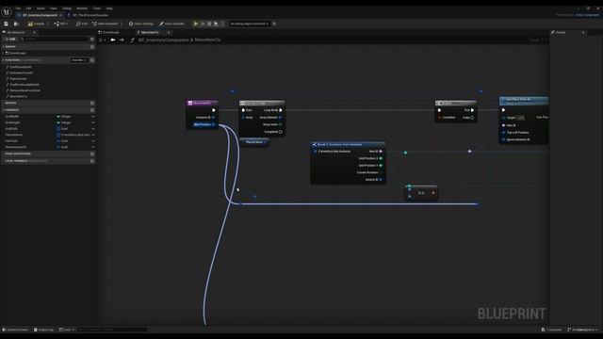Open the Help menu
Screen dimensions: 603x339
tap(109, 8)
